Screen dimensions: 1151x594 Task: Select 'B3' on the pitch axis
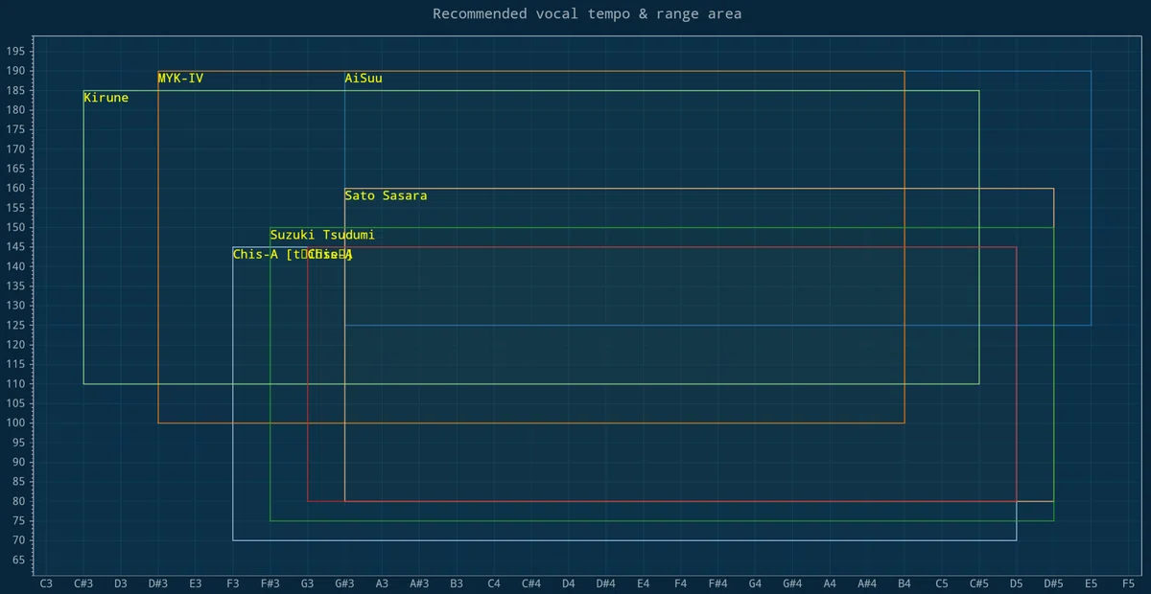[x=457, y=583]
